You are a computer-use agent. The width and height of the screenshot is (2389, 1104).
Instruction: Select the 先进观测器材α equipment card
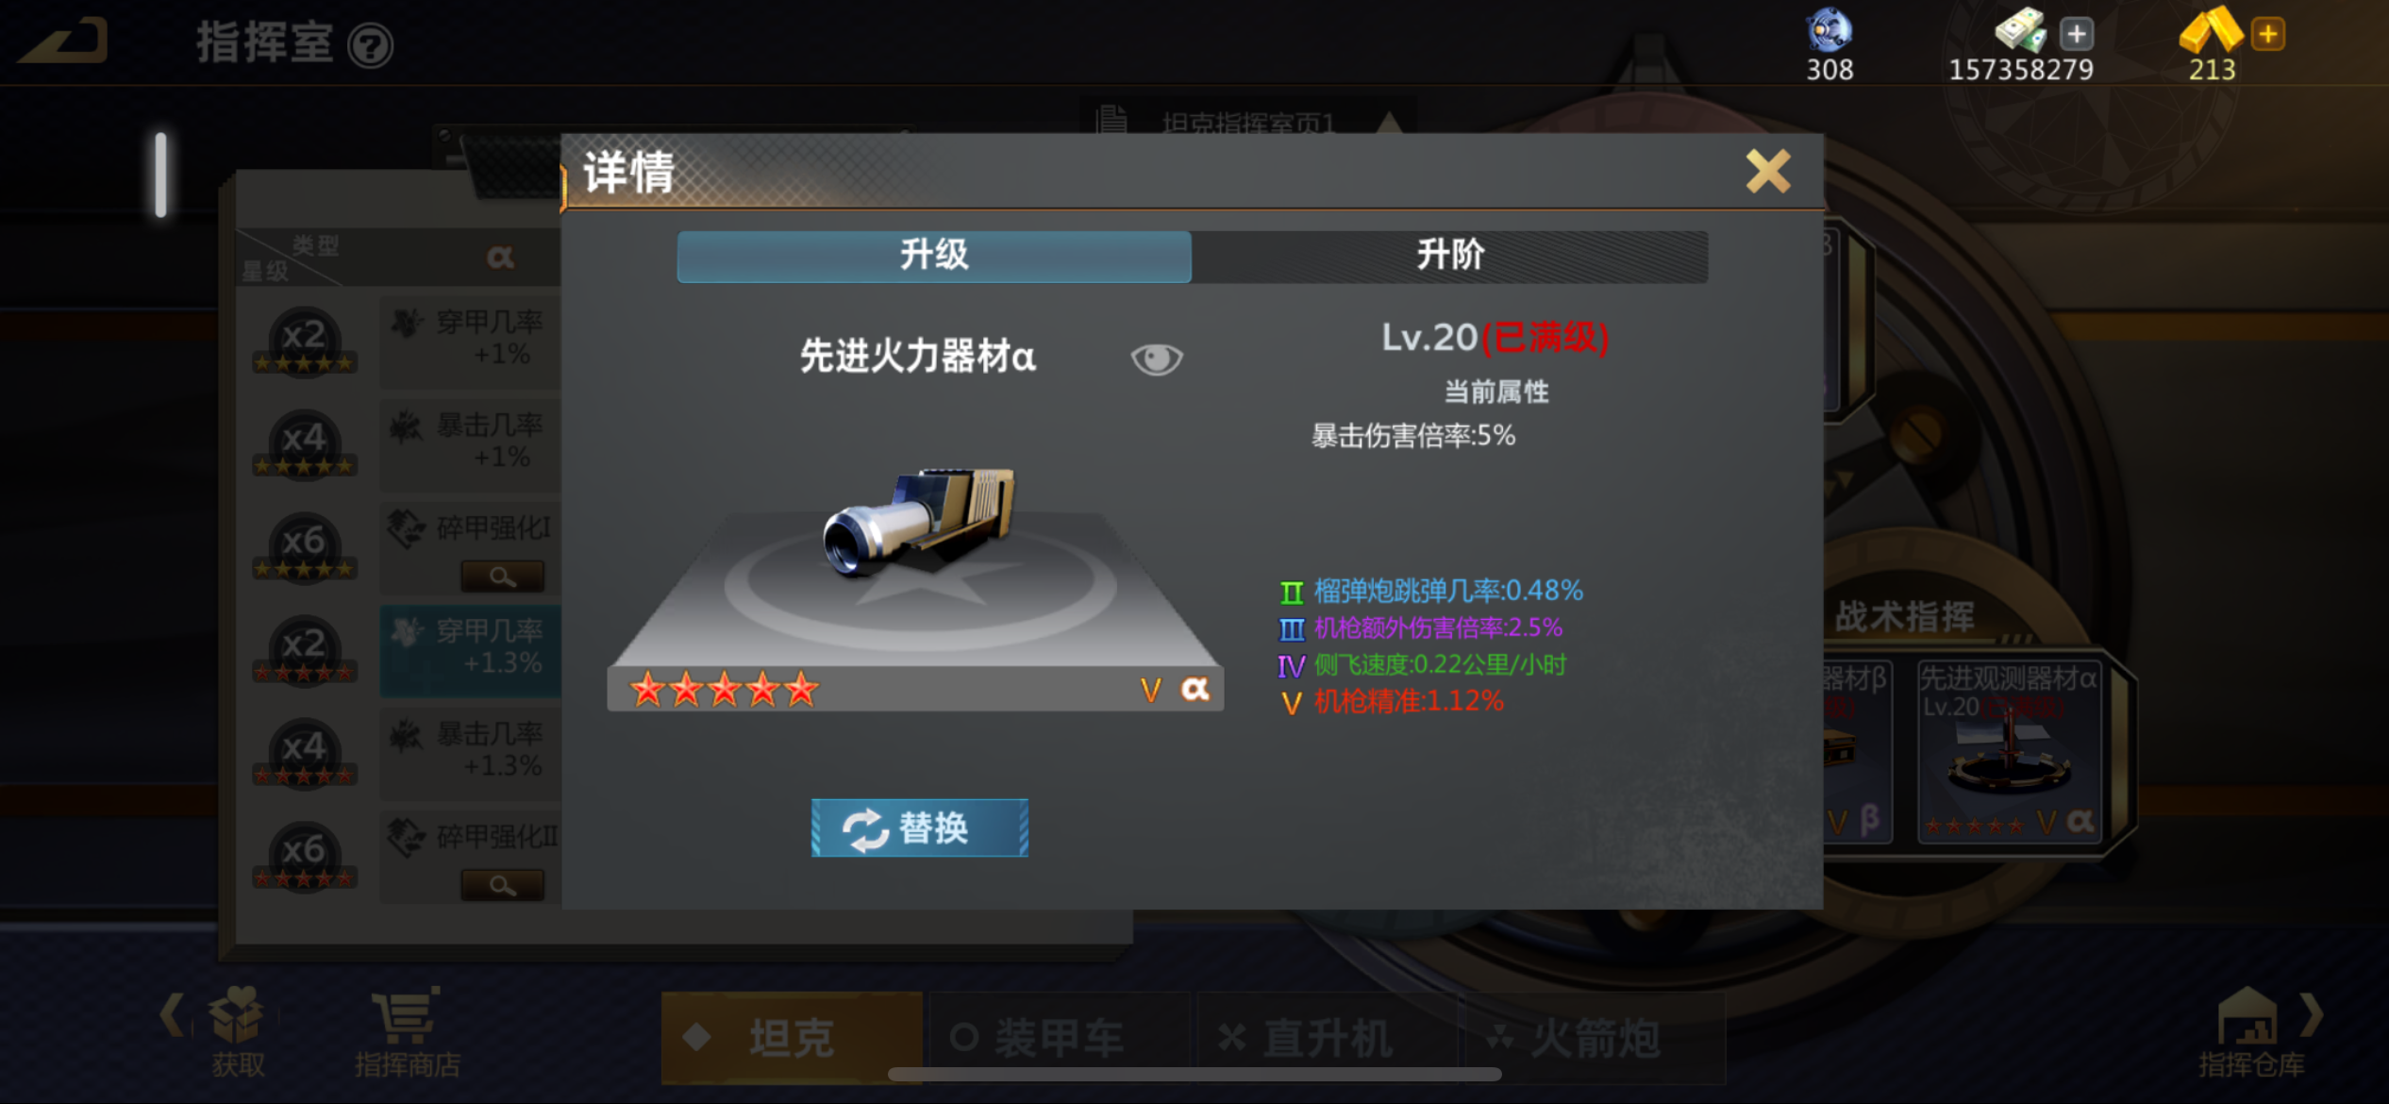(2009, 749)
